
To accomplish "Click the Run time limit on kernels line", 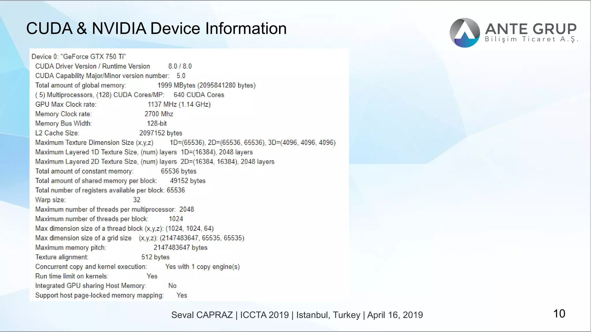I will tap(96, 276).
